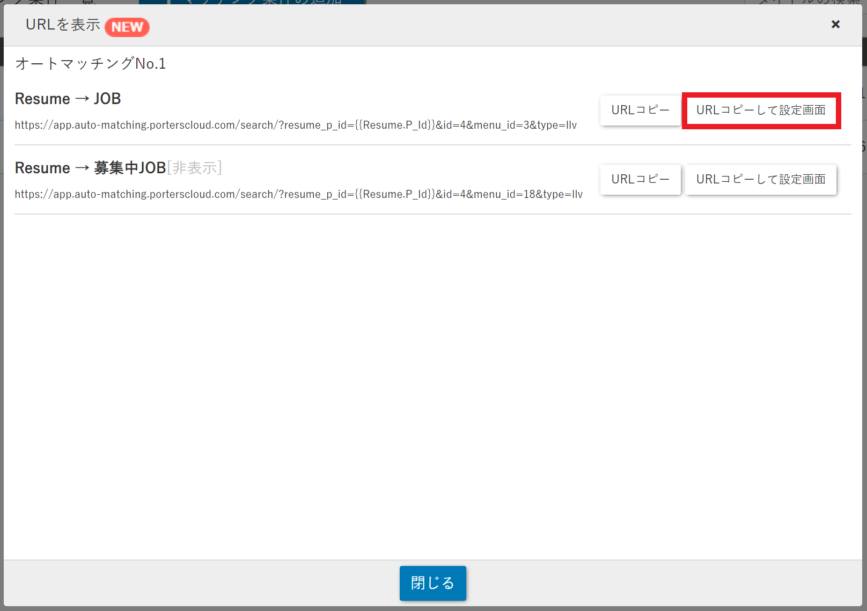Image resolution: width=867 pixels, height=611 pixels.
Task: Click the empty white area of the dialog
Action: tap(432, 376)
